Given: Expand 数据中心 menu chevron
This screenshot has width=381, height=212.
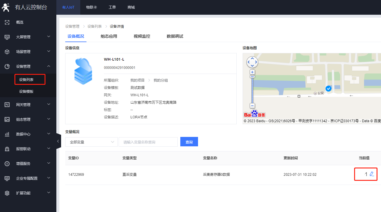Looking at the screenshot, I should (x=49, y=134).
